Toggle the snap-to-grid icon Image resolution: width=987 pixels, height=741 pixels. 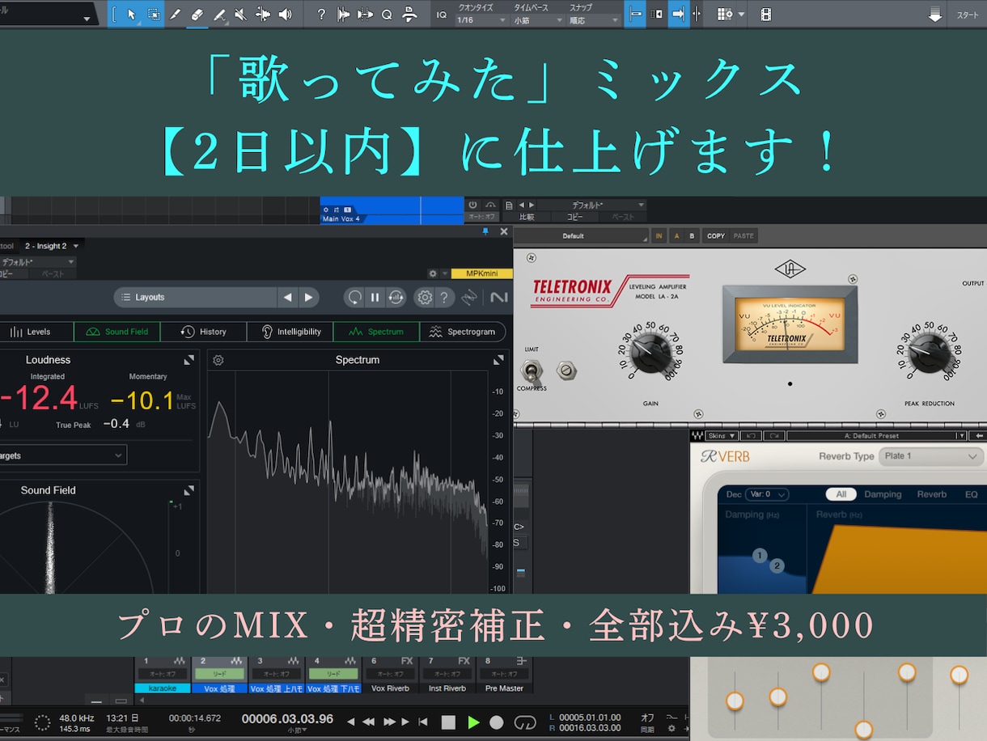tap(635, 15)
